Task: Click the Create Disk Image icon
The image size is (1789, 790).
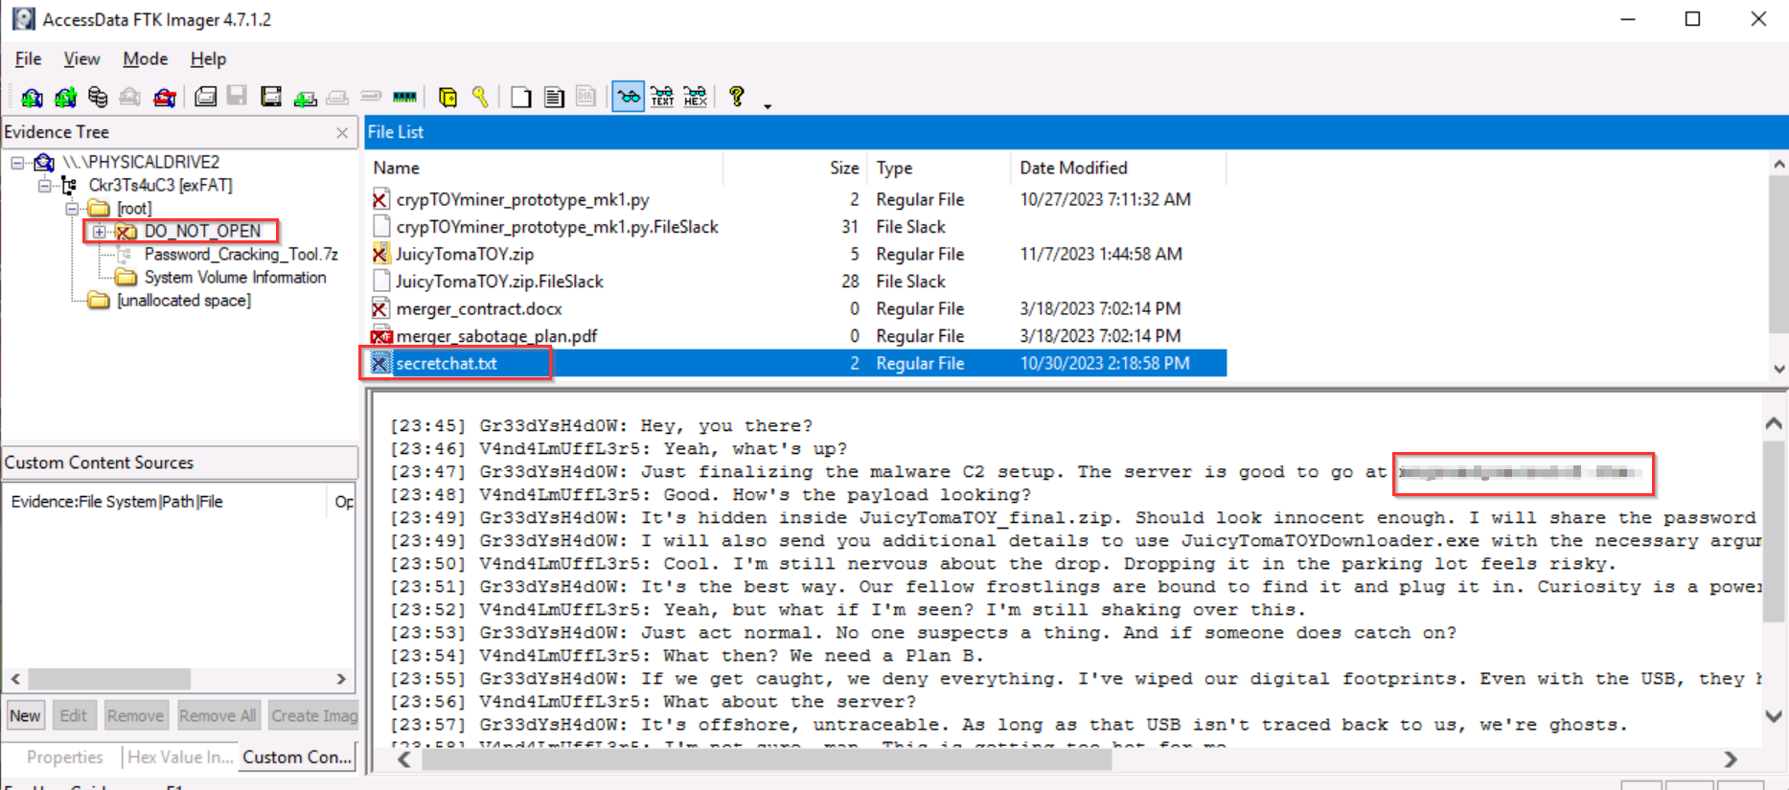Action: tap(205, 97)
